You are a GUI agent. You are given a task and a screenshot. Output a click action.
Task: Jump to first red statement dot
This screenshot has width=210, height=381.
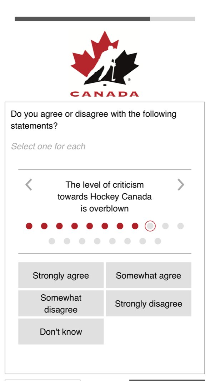click(29, 226)
